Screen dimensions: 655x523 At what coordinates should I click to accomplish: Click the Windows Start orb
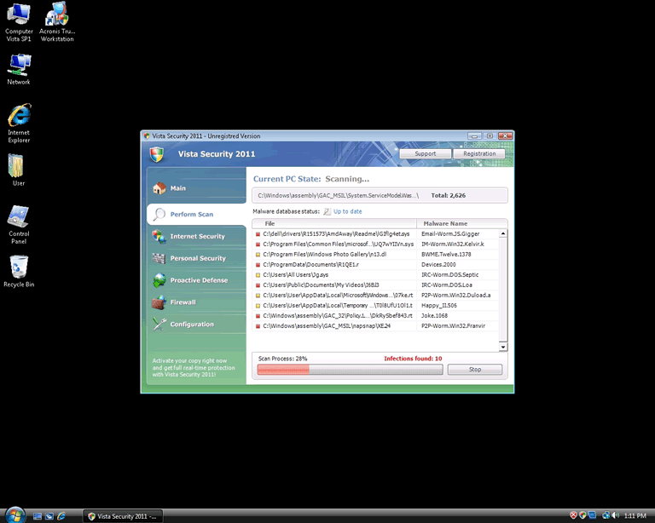14,515
